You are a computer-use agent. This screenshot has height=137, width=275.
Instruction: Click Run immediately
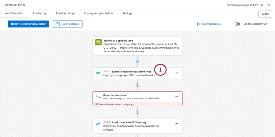click(x=209, y=24)
